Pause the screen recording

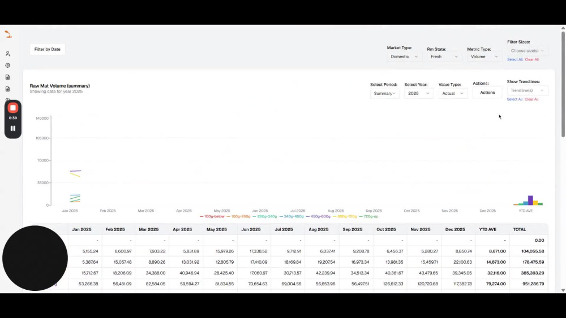(x=13, y=129)
